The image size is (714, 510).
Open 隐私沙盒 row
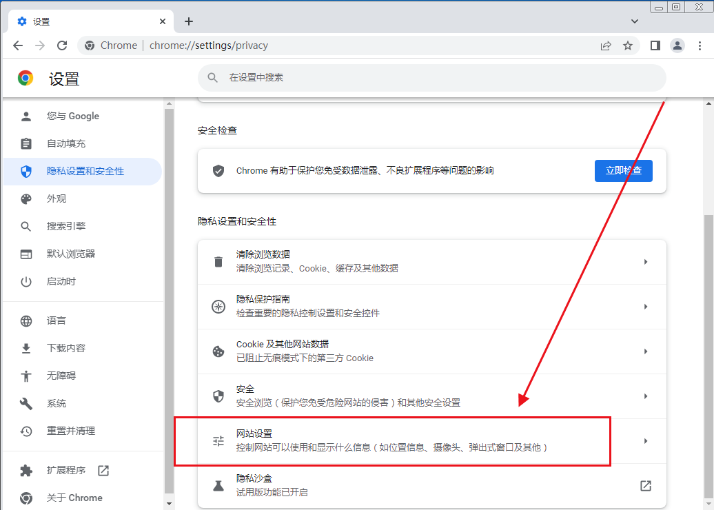pos(431,486)
